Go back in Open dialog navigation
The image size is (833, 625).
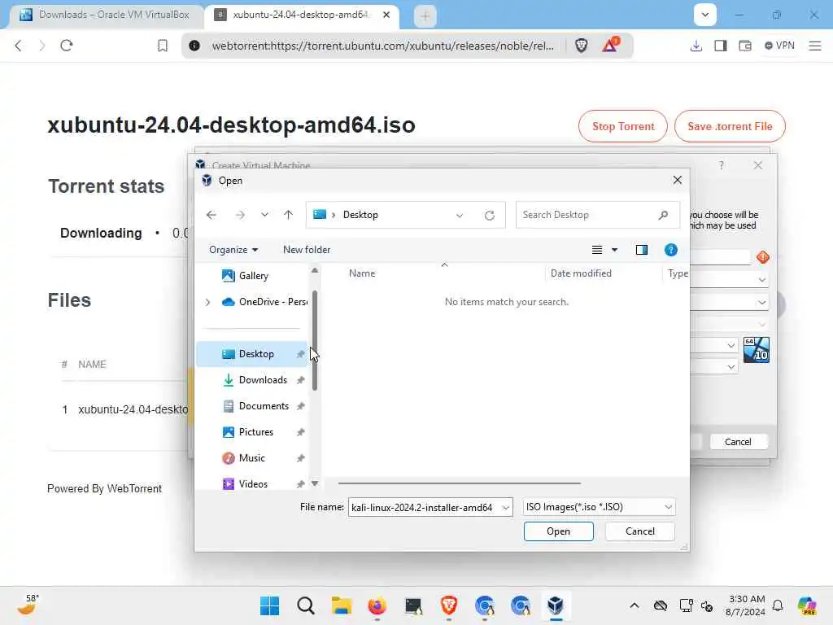(212, 215)
